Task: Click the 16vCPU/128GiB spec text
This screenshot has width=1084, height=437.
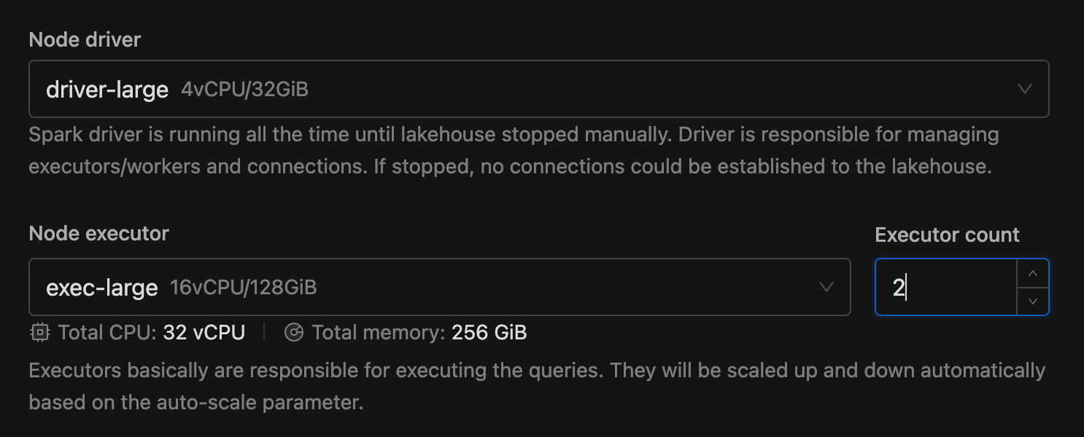Action: point(244,288)
